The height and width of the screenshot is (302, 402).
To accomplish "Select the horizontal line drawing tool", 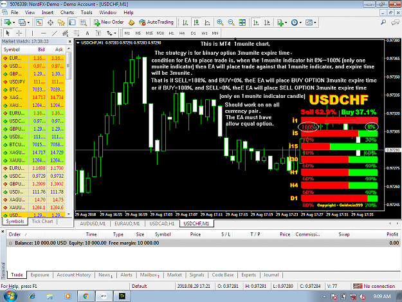I will pos(43,33).
